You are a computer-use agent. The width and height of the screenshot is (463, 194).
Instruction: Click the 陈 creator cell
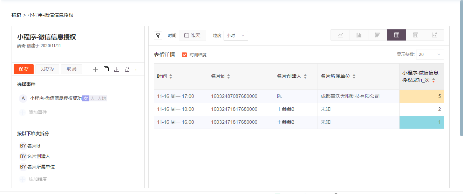(295, 96)
